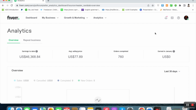Switch to the Repeat business tab
Viewport: 196px width, 110px height.
click(32, 40)
